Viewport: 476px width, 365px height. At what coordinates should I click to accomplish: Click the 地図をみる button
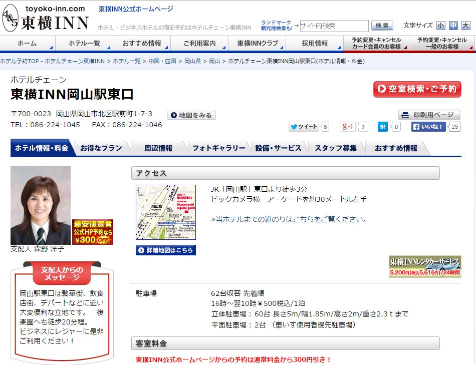191,115
